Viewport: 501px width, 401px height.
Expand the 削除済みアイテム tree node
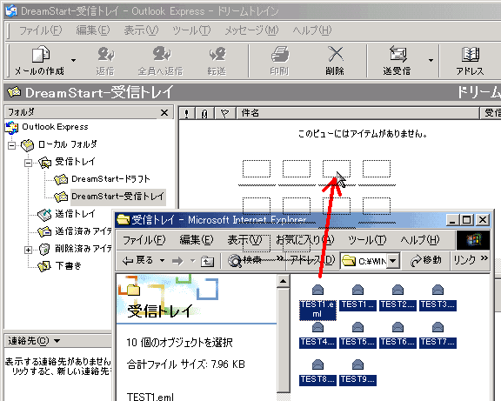pyautogui.click(x=28, y=250)
